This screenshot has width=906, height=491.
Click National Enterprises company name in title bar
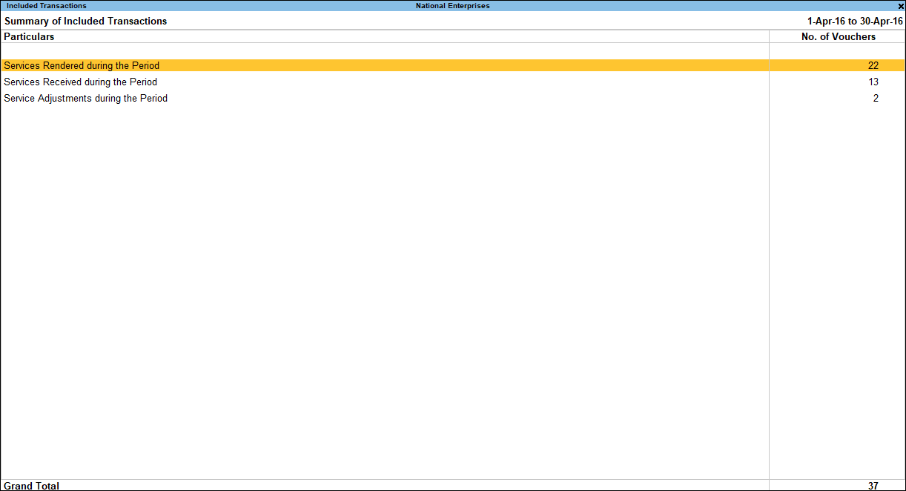coord(452,6)
